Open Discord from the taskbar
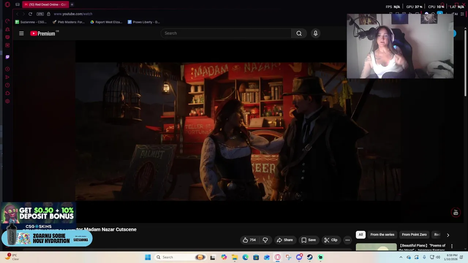The height and width of the screenshot is (263, 468). tap(299, 257)
